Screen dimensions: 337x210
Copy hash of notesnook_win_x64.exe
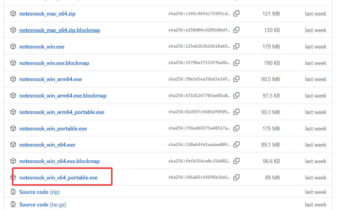(236, 145)
